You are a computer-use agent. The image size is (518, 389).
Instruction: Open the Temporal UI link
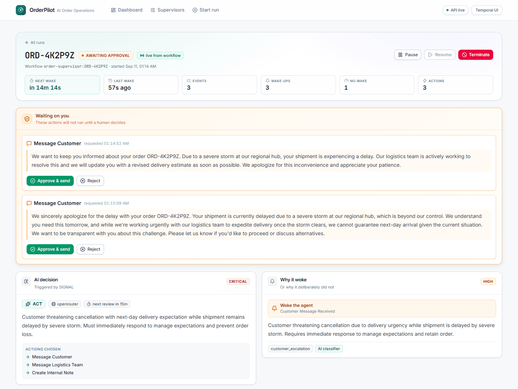coord(487,10)
